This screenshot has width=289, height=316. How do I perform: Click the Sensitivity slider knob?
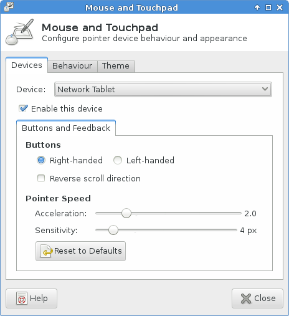(113, 230)
